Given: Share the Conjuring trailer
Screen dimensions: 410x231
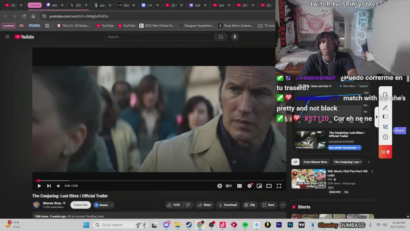Looking at the screenshot, I should [204, 205].
